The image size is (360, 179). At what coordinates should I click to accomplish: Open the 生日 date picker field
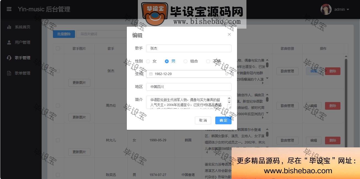[x=189, y=74]
